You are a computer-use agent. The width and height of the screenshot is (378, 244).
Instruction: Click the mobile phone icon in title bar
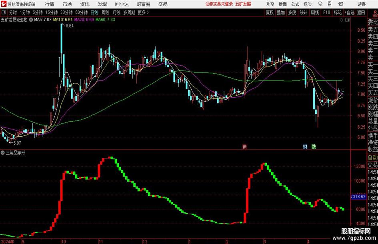tap(330, 4)
